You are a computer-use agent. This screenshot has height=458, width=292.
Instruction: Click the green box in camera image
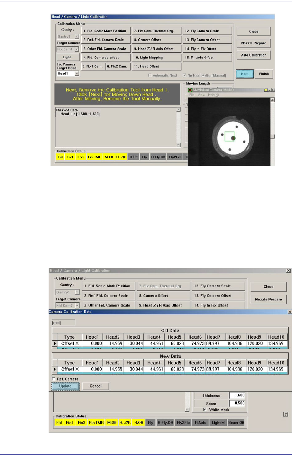(x=229, y=136)
